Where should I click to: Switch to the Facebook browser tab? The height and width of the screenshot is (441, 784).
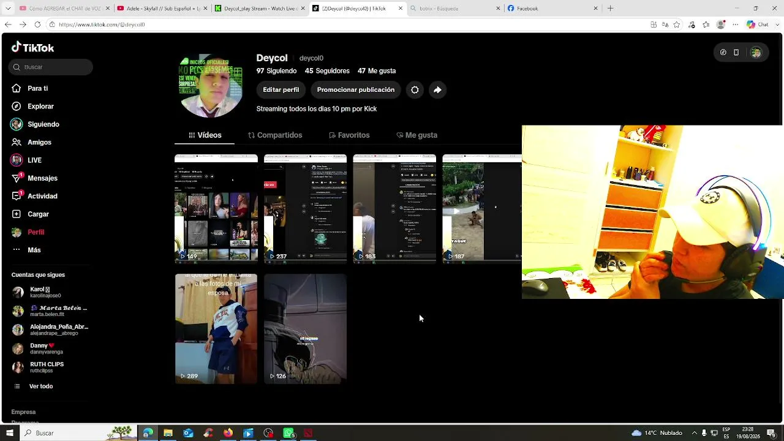552,9
